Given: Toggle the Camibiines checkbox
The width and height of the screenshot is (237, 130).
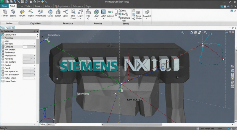Looking at the screenshot, I should (x=3, y=47).
